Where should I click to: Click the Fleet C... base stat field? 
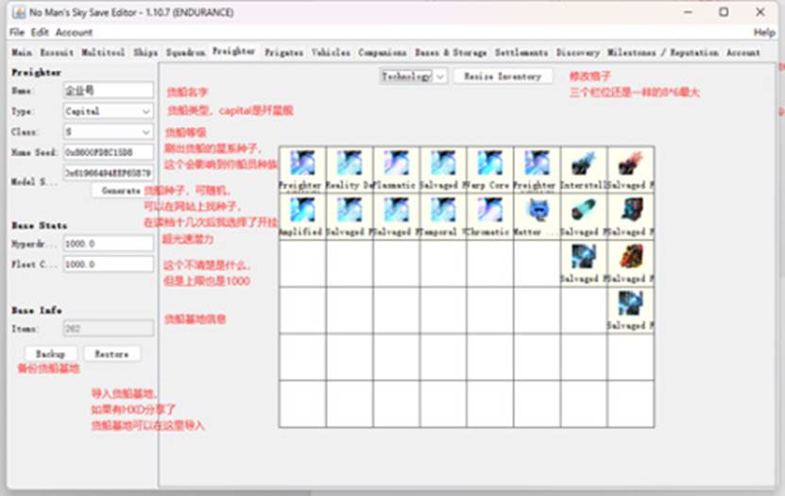point(108,264)
